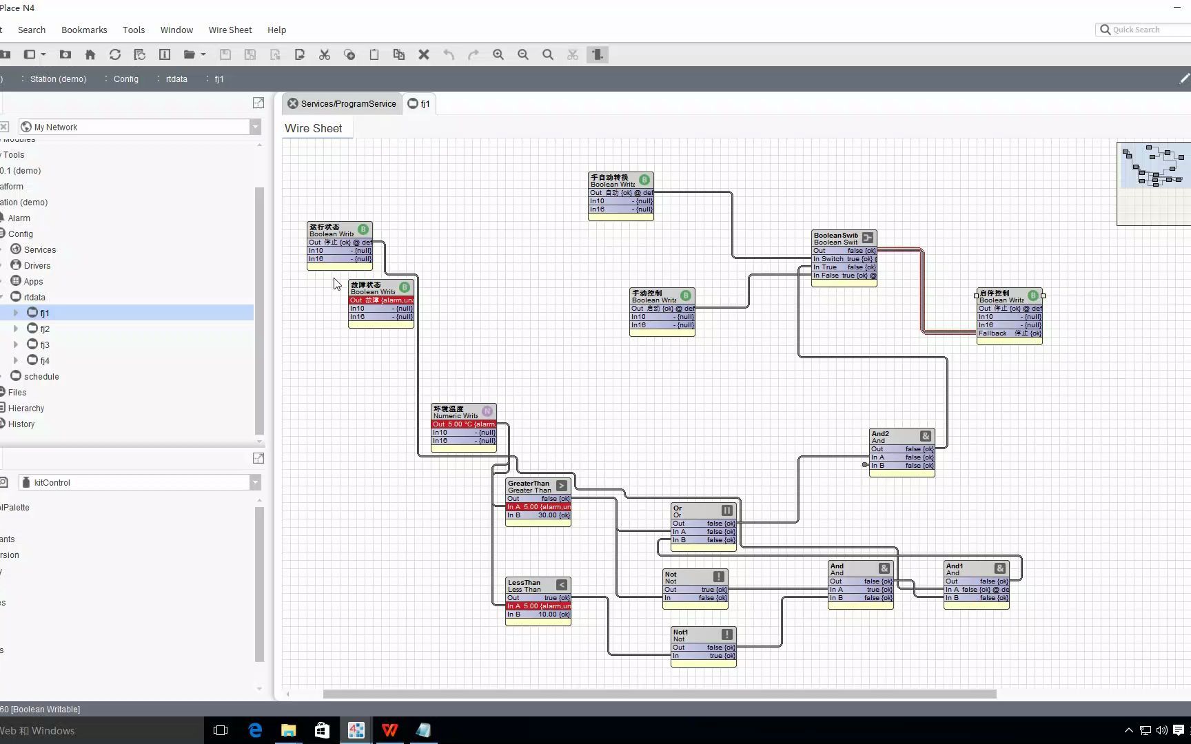Open File Explorer from the taskbar
Viewport: 1191px width, 744px height.
288,730
